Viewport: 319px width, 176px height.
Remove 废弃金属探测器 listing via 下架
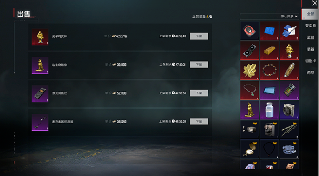click(x=199, y=121)
